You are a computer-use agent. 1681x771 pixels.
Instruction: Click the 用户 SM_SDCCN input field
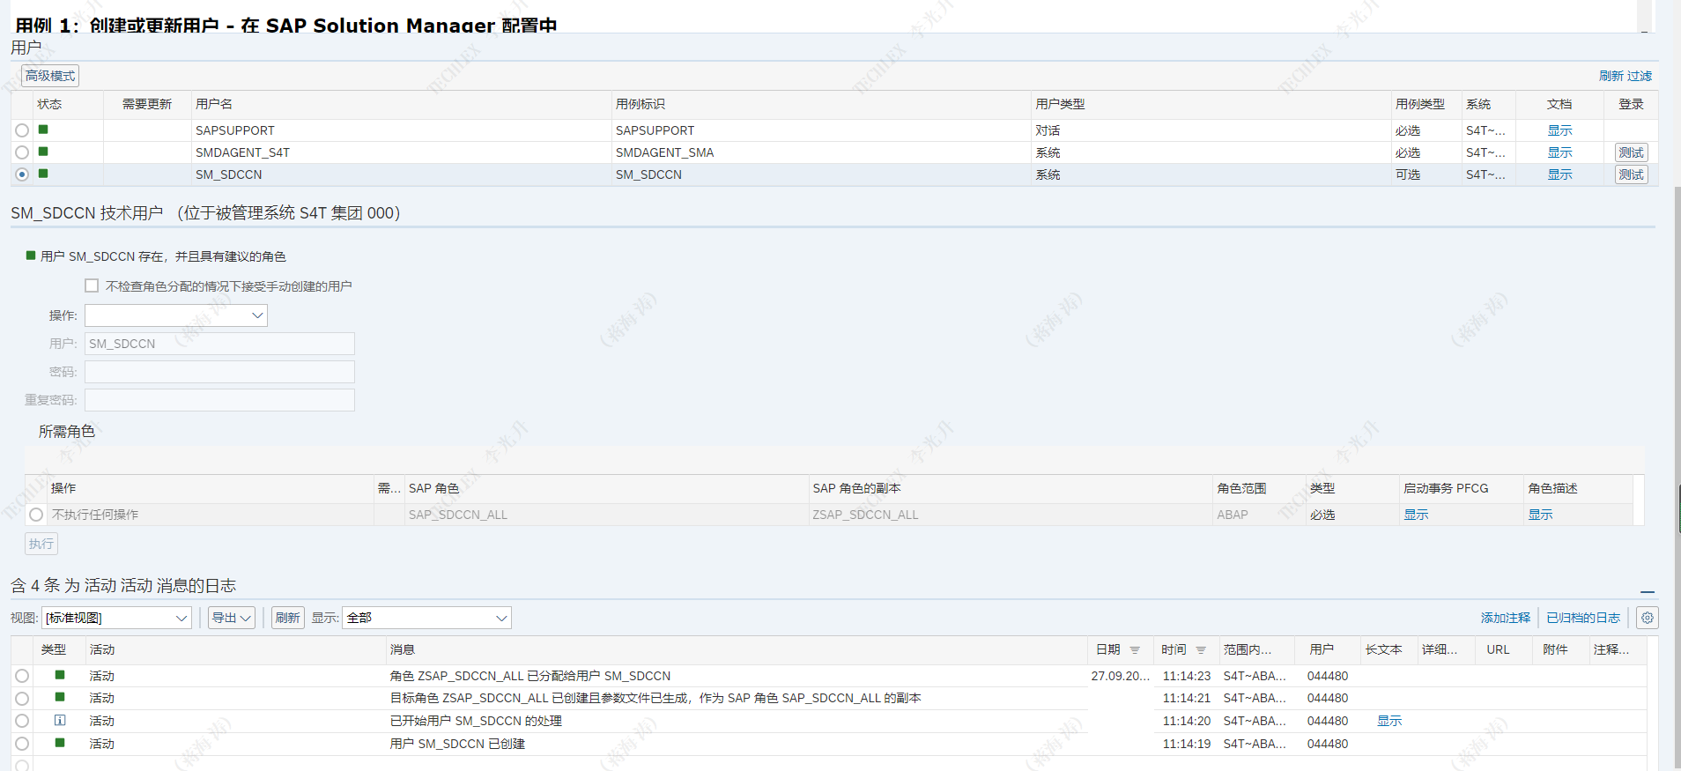pyautogui.click(x=219, y=344)
